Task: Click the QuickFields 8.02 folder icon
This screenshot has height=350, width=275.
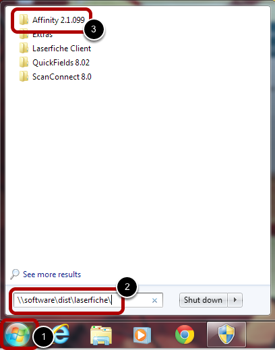Action: pos(24,62)
